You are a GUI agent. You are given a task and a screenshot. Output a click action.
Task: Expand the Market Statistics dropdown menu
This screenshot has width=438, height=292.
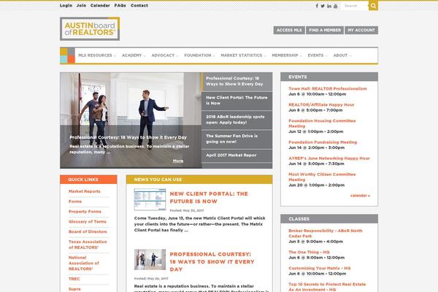243,55
